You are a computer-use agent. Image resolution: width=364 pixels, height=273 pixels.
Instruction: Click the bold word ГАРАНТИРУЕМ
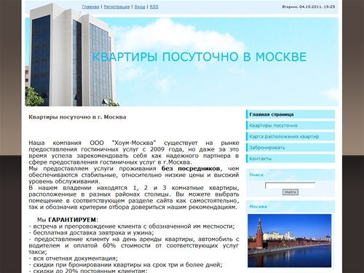point(72,220)
